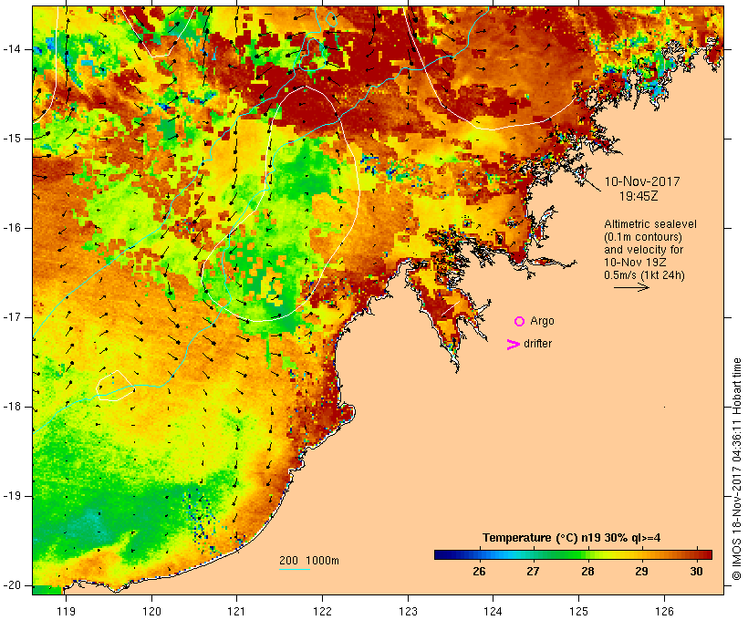Click the colorbar label '29'
The height and width of the screenshot is (620, 748).
(x=641, y=572)
